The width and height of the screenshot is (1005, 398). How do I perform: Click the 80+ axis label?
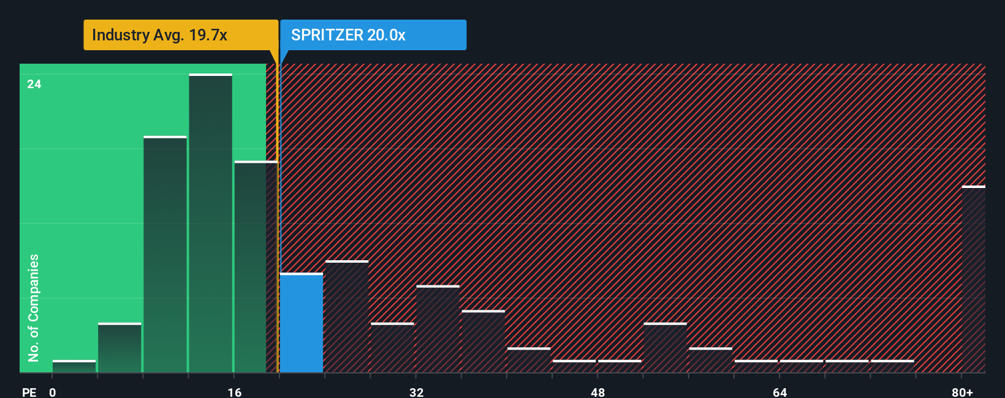pos(963,392)
